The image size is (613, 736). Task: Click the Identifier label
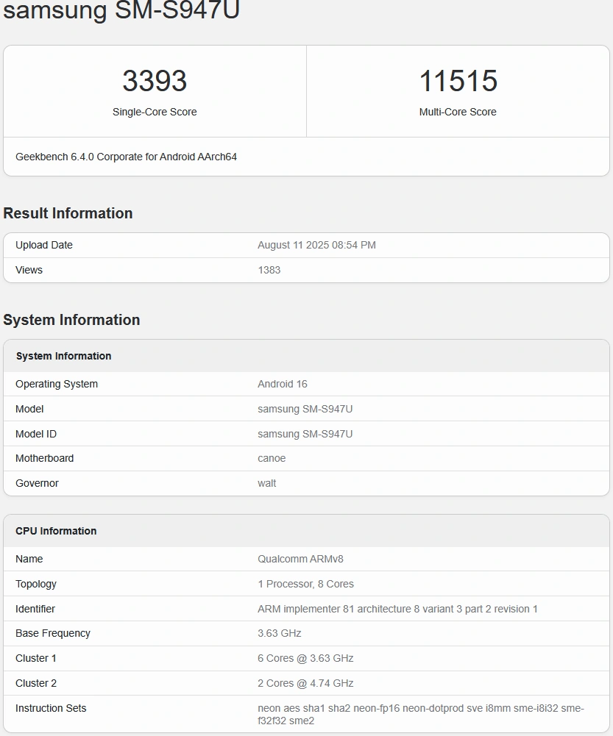(x=35, y=609)
